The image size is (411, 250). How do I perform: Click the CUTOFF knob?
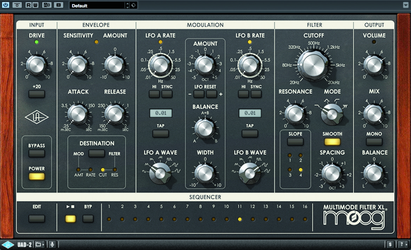[x=313, y=65]
